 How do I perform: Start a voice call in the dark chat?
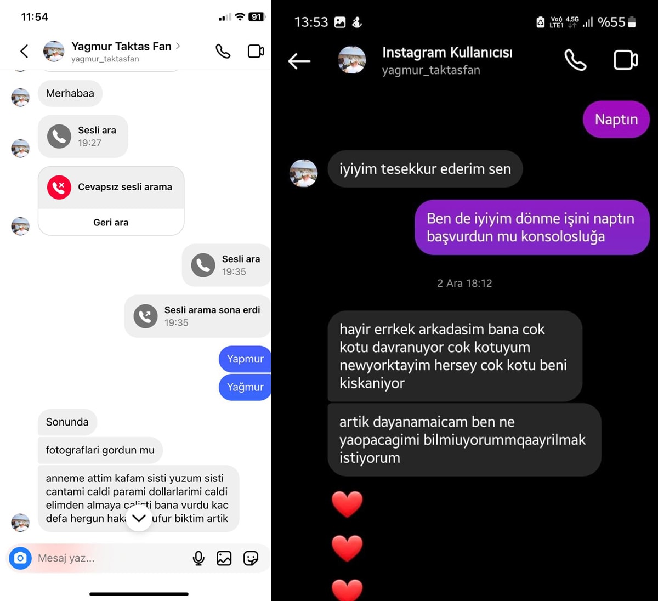coord(575,60)
